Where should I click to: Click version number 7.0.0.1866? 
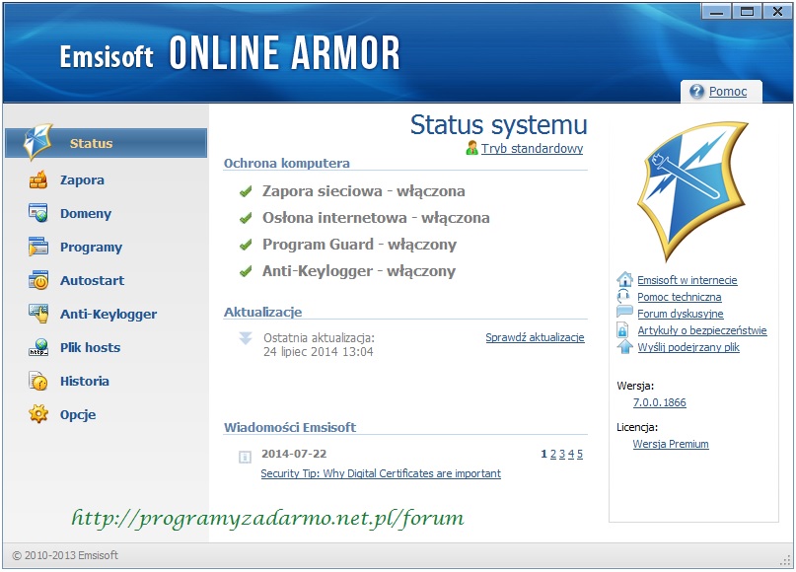click(659, 402)
